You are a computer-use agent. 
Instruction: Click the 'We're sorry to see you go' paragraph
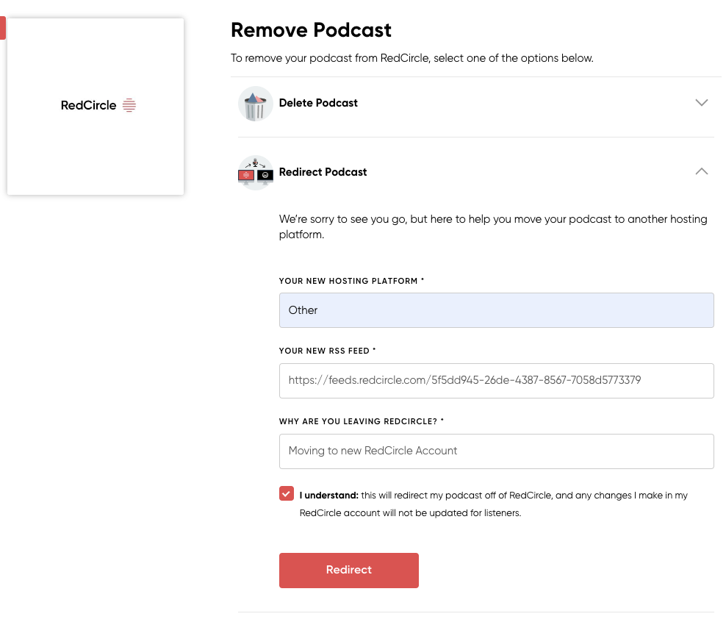pos(493,226)
